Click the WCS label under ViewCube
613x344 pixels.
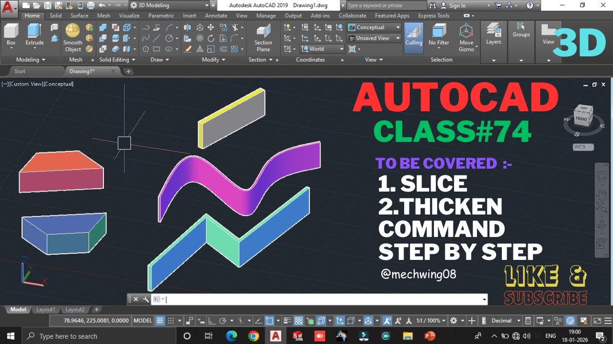coord(583,147)
